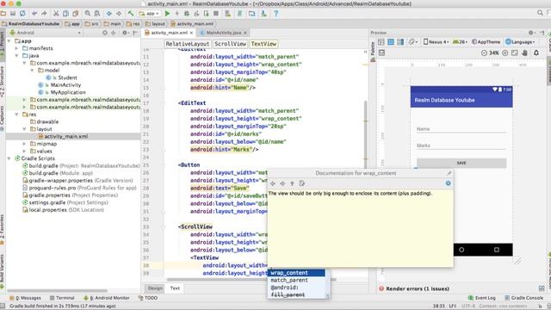Expand the manifests folder
Viewport: 551px width, 310px height.
16,48
